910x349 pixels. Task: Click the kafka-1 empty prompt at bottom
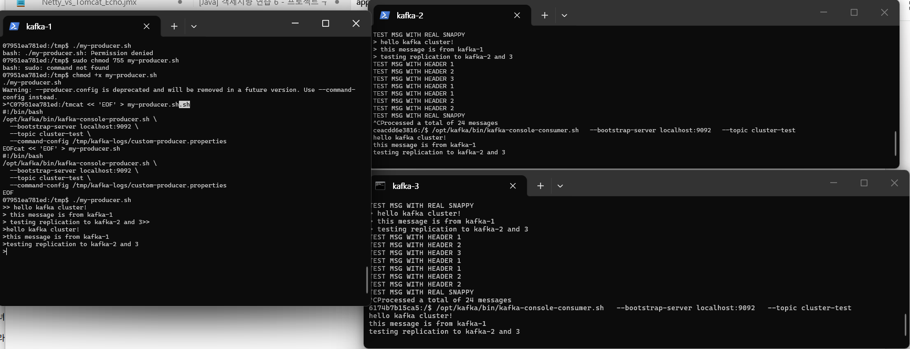coord(5,251)
